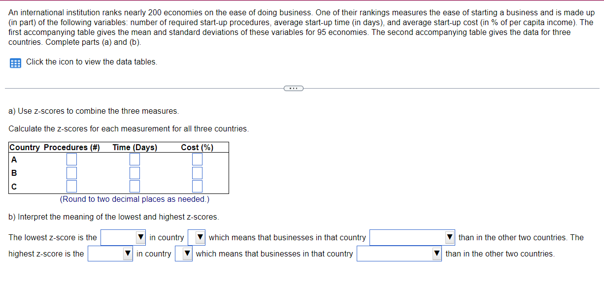Select Procedures input box for country A
The image size is (604, 287).
(x=71, y=159)
